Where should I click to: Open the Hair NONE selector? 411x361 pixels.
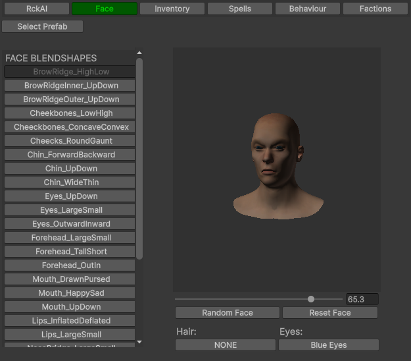point(226,345)
